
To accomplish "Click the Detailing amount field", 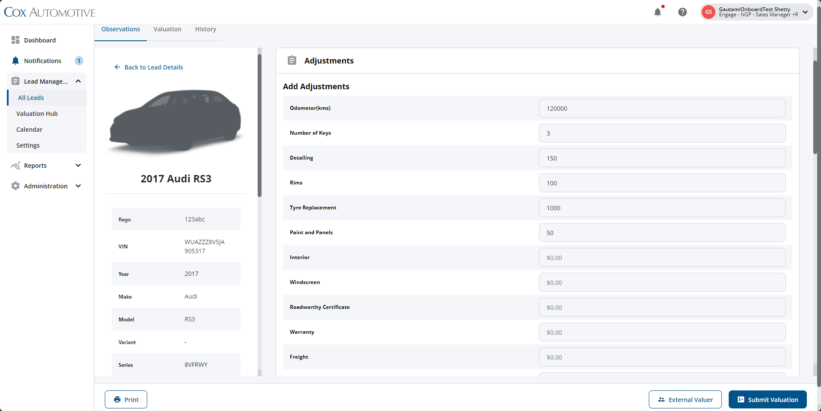I will [662, 158].
